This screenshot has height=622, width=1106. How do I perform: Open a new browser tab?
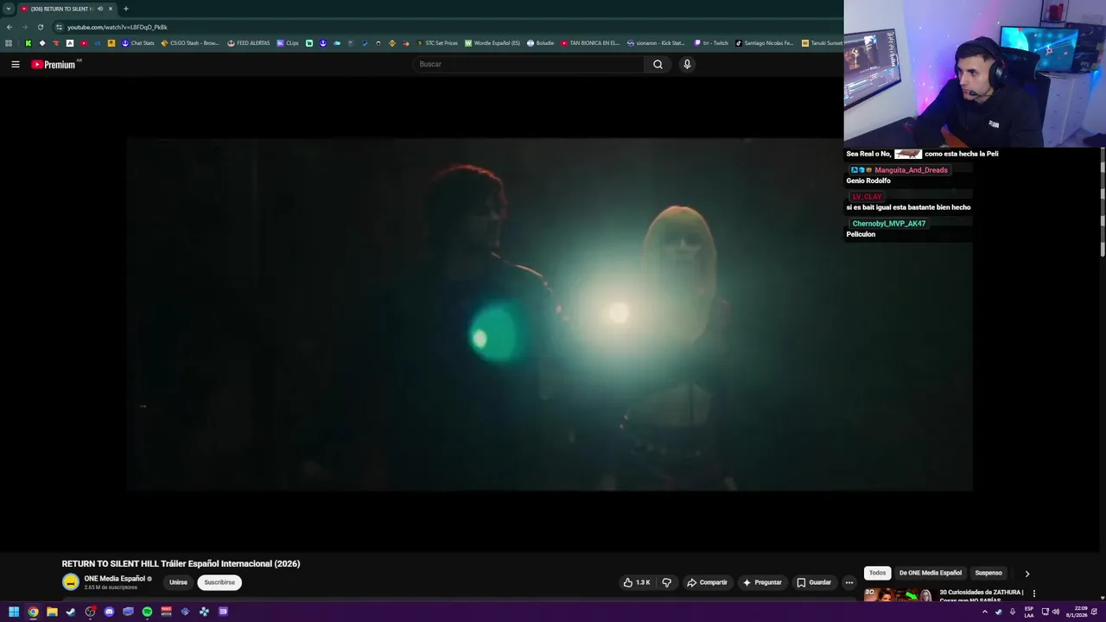125,9
